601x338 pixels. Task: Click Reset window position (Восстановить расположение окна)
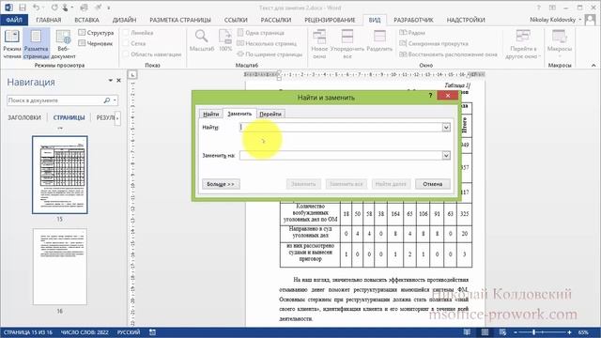(448, 54)
